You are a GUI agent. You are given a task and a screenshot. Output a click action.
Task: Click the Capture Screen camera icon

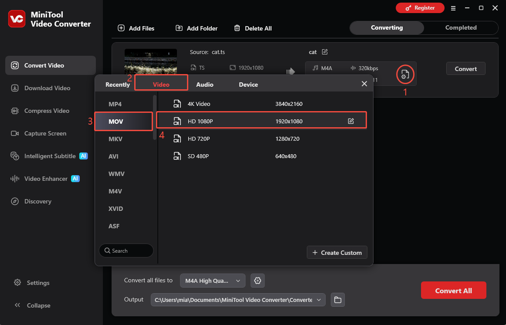click(15, 133)
